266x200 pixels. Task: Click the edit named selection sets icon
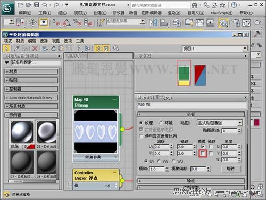101,22
